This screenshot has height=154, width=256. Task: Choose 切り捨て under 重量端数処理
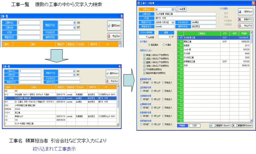(x=141, y=82)
